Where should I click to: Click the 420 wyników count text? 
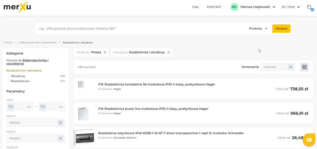(87, 67)
